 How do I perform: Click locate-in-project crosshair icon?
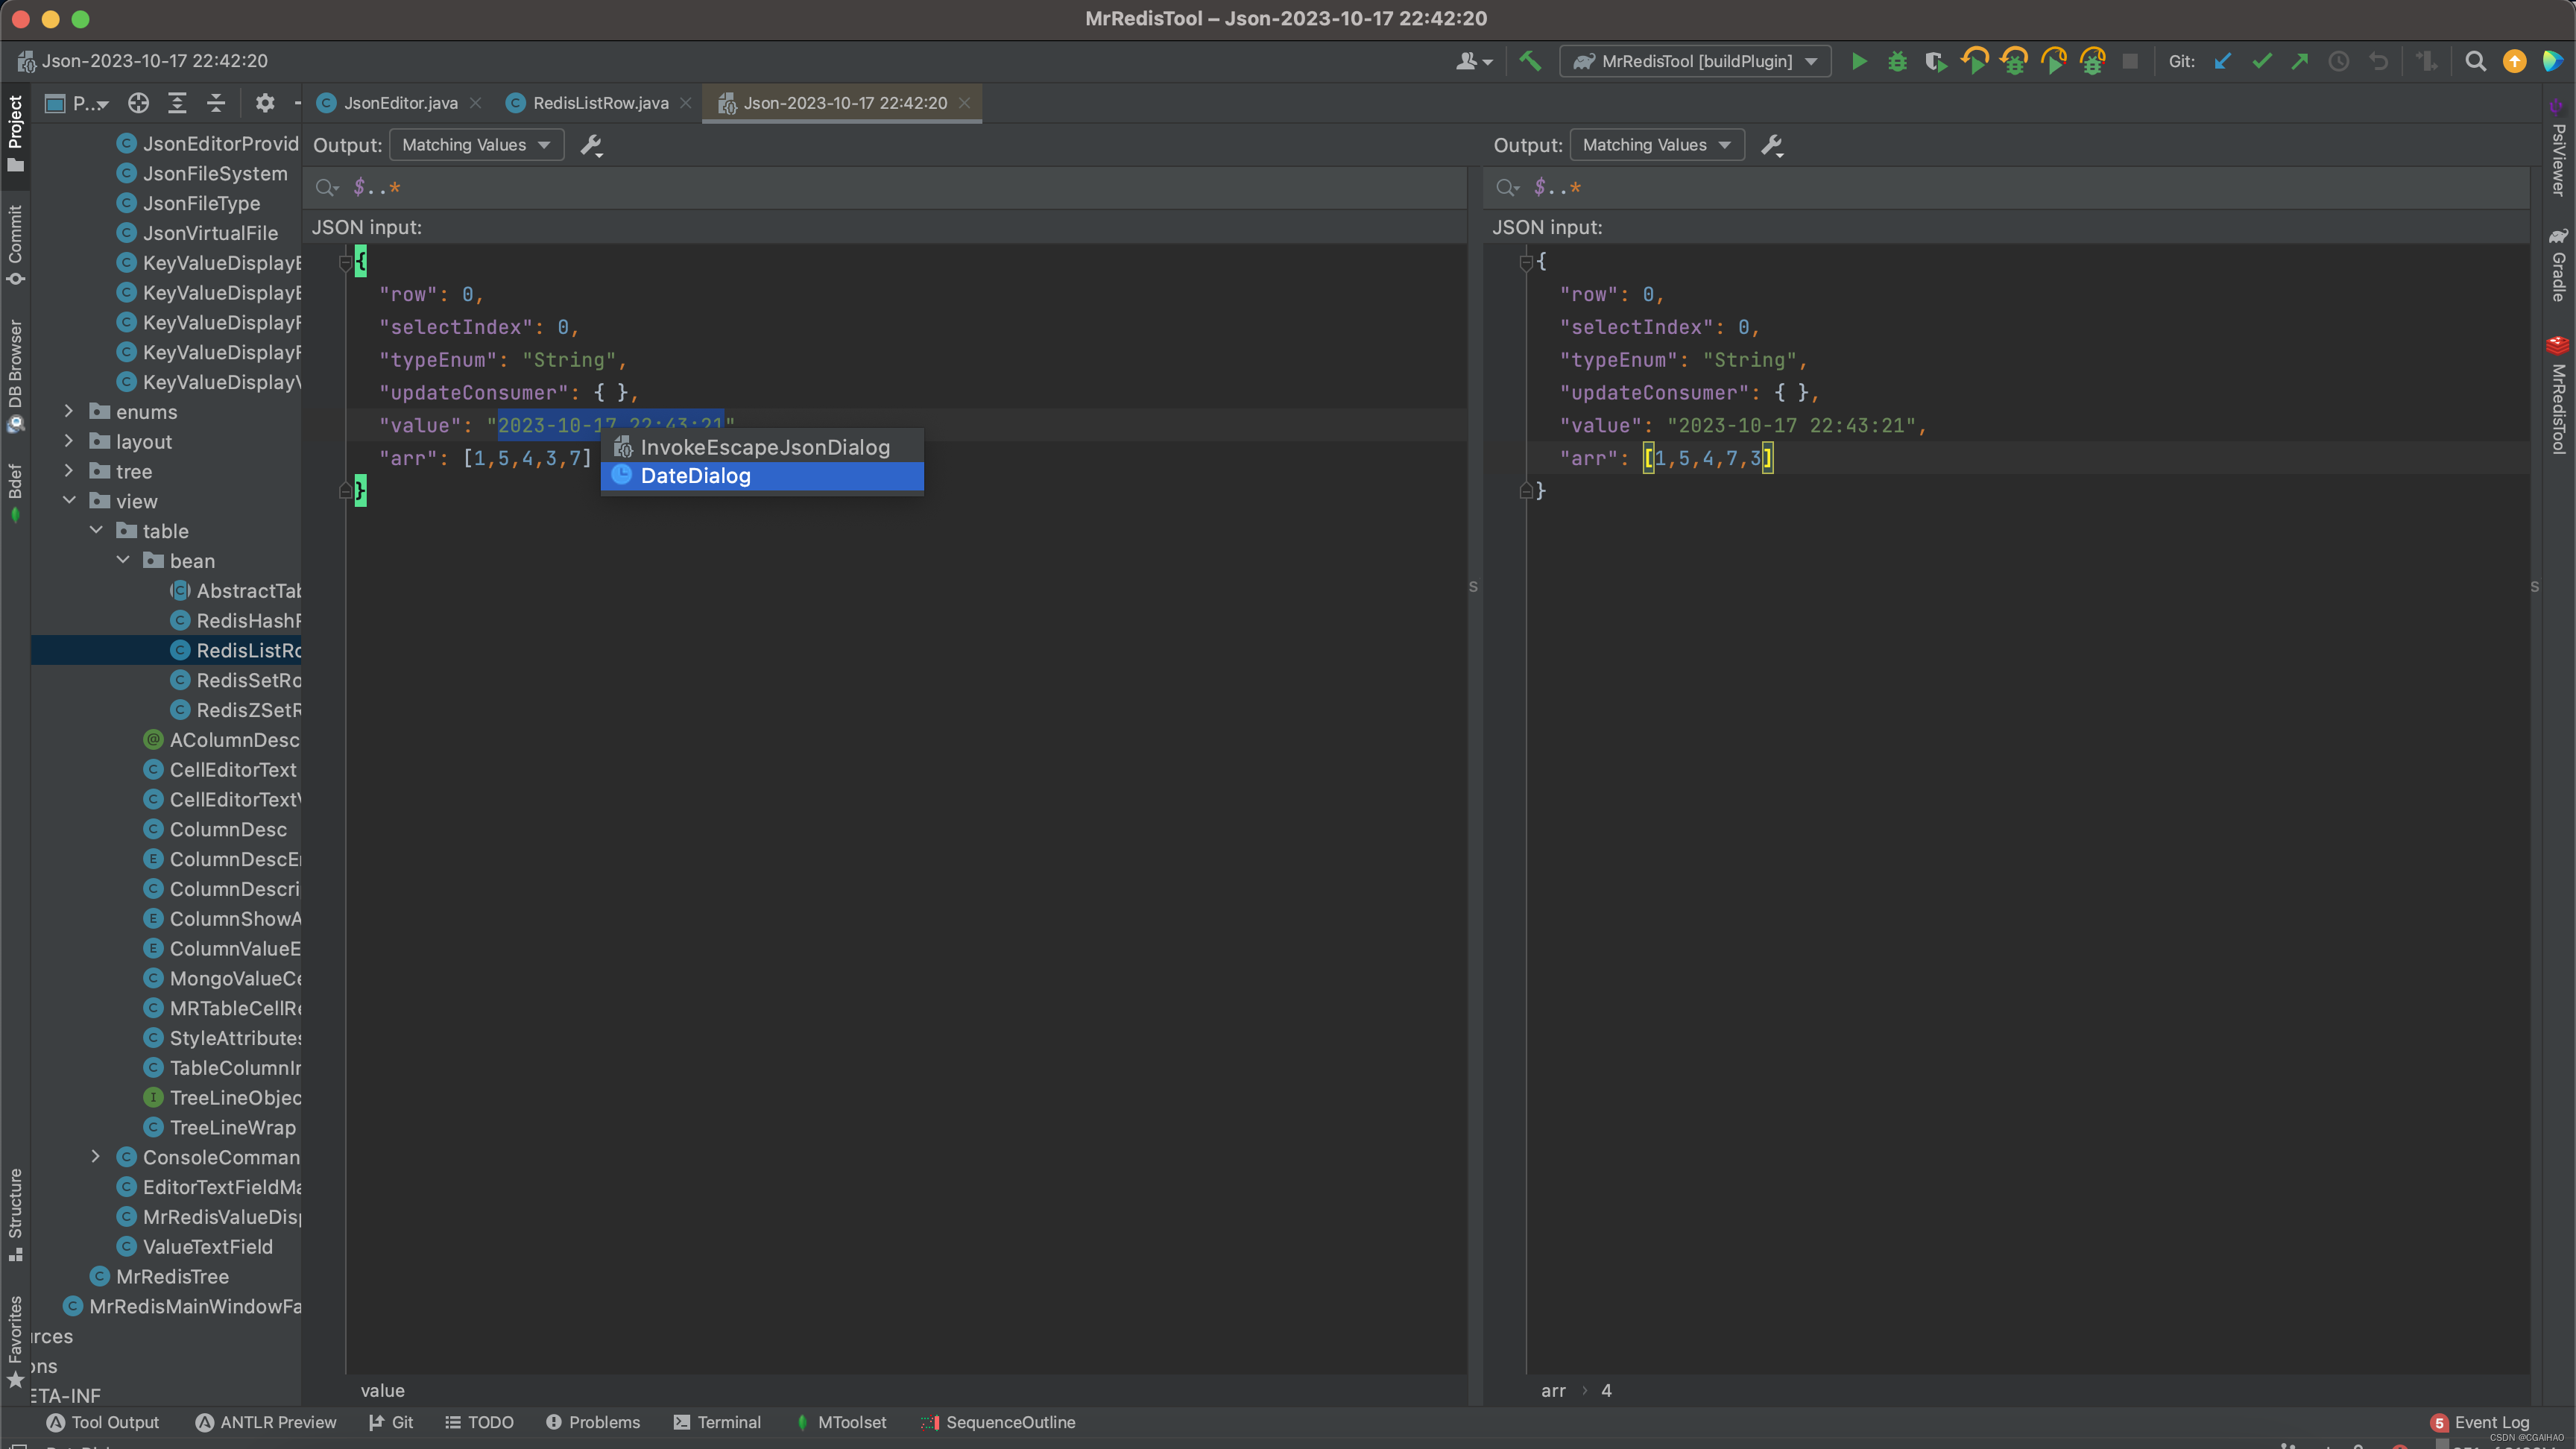click(138, 103)
